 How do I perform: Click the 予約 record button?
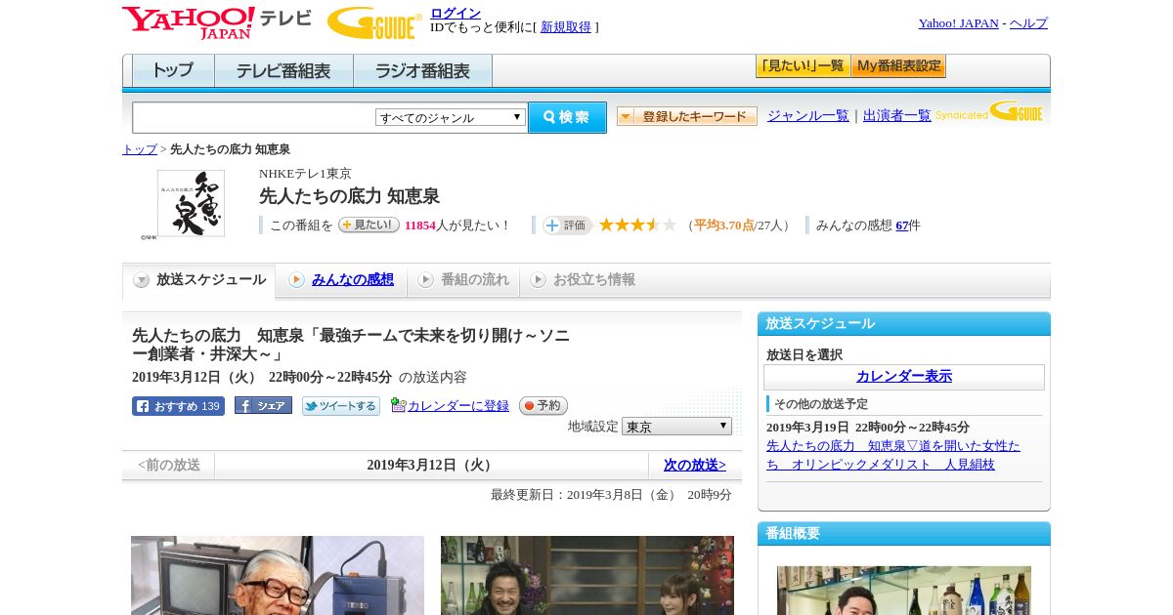coord(543,406)
